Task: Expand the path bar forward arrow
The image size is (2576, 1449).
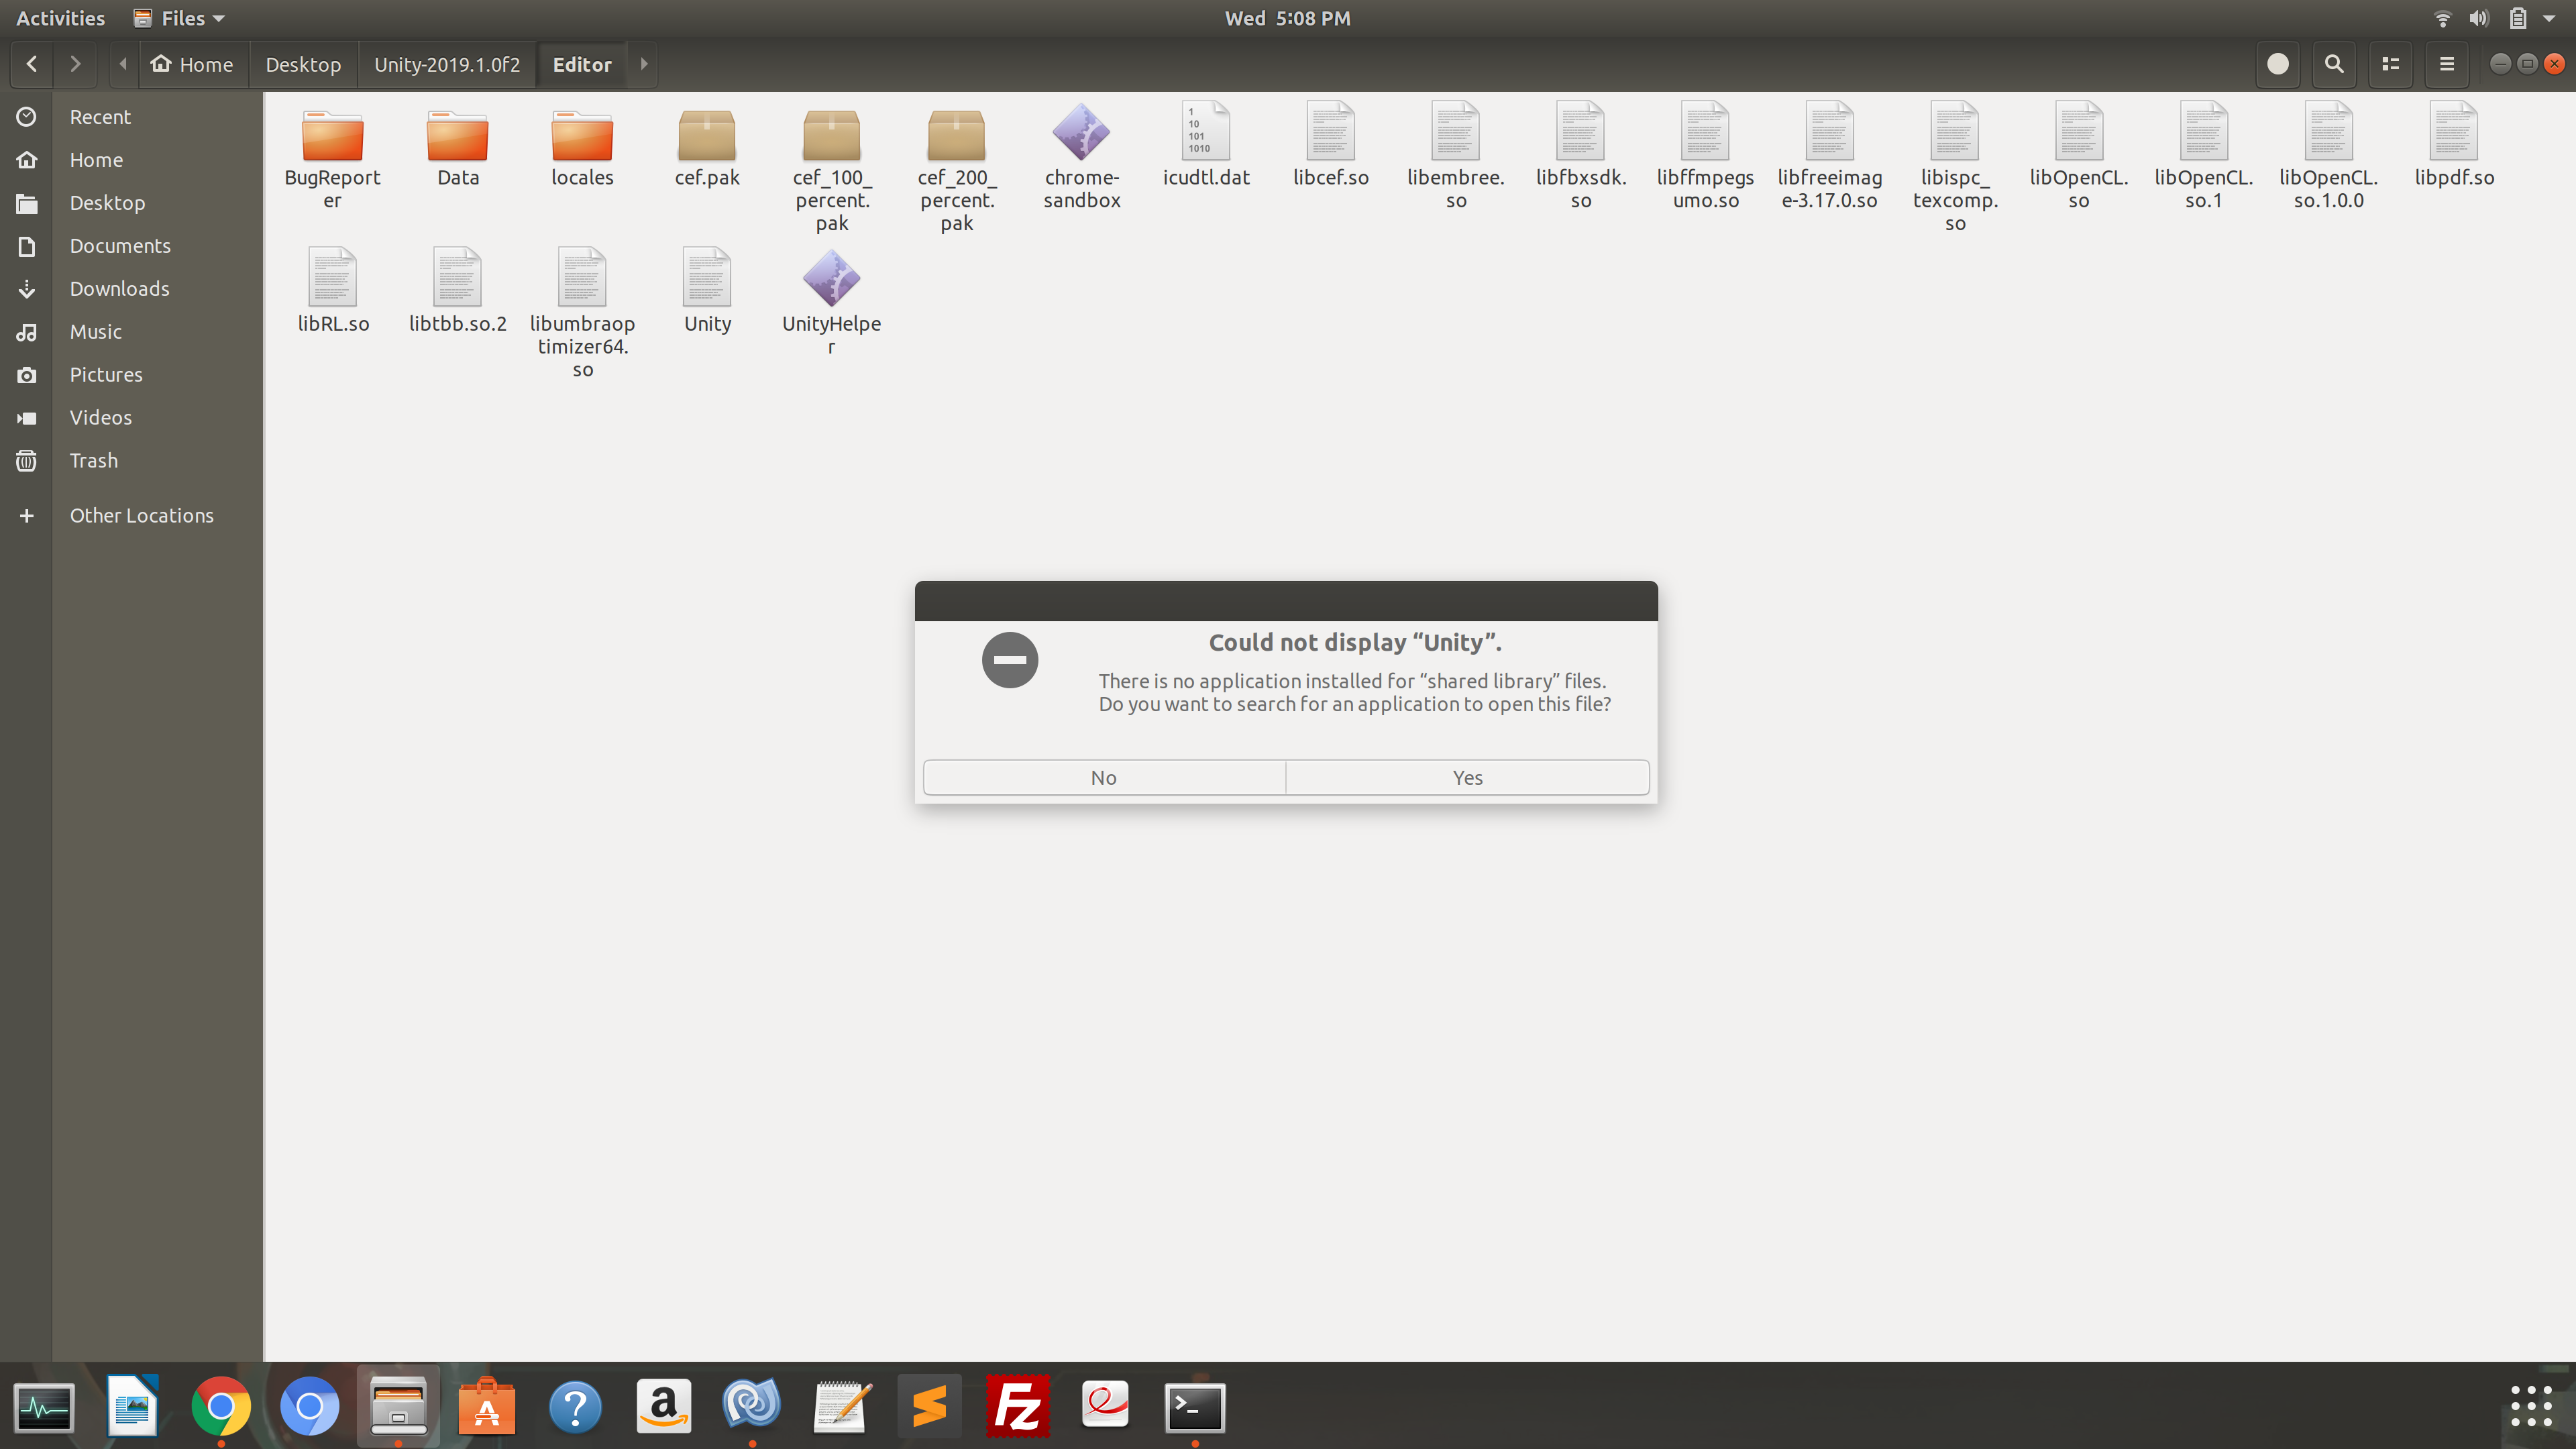Action: 644,64
